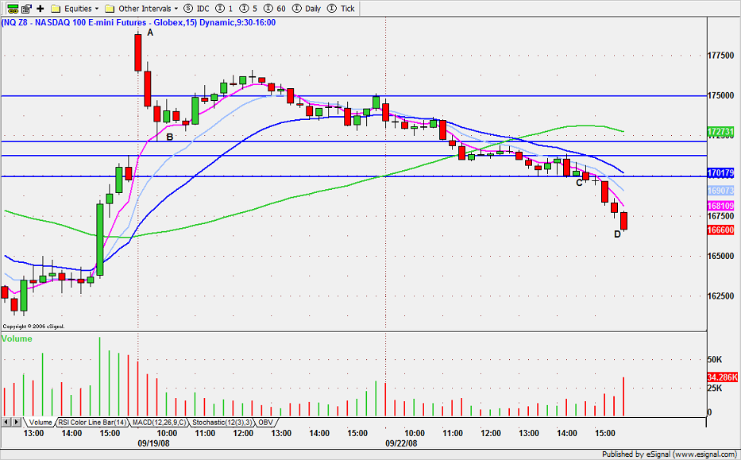Click the light-blue 169073 price label
Image resolution: width=741 pixels, height=460 pixels.
tap(720, 191)
